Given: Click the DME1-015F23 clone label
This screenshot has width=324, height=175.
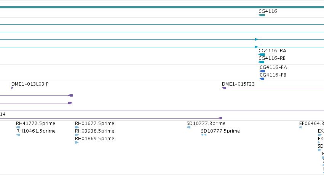Looking at the screenshot, I should point(238,84).
